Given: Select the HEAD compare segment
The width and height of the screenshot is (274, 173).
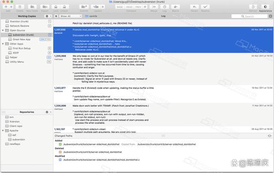Looking at the screenshot, I should 129,7.
